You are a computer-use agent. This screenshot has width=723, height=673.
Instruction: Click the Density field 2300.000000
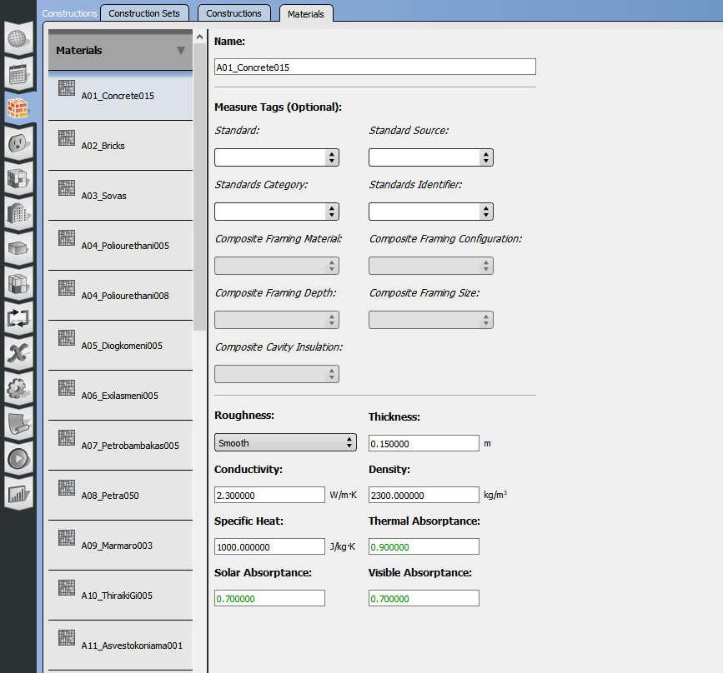click(x=424, y=496)
